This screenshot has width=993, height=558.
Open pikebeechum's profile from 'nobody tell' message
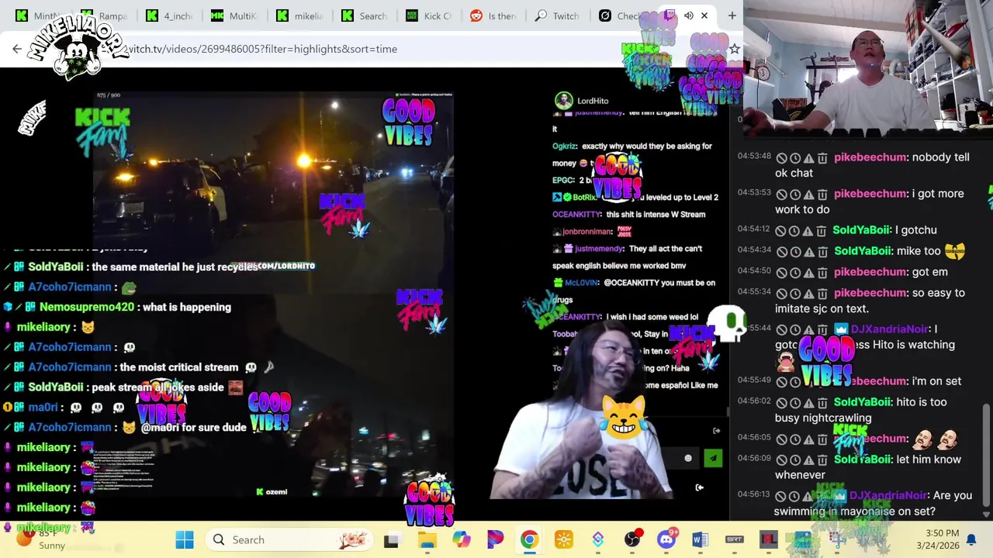pos(870,157)
